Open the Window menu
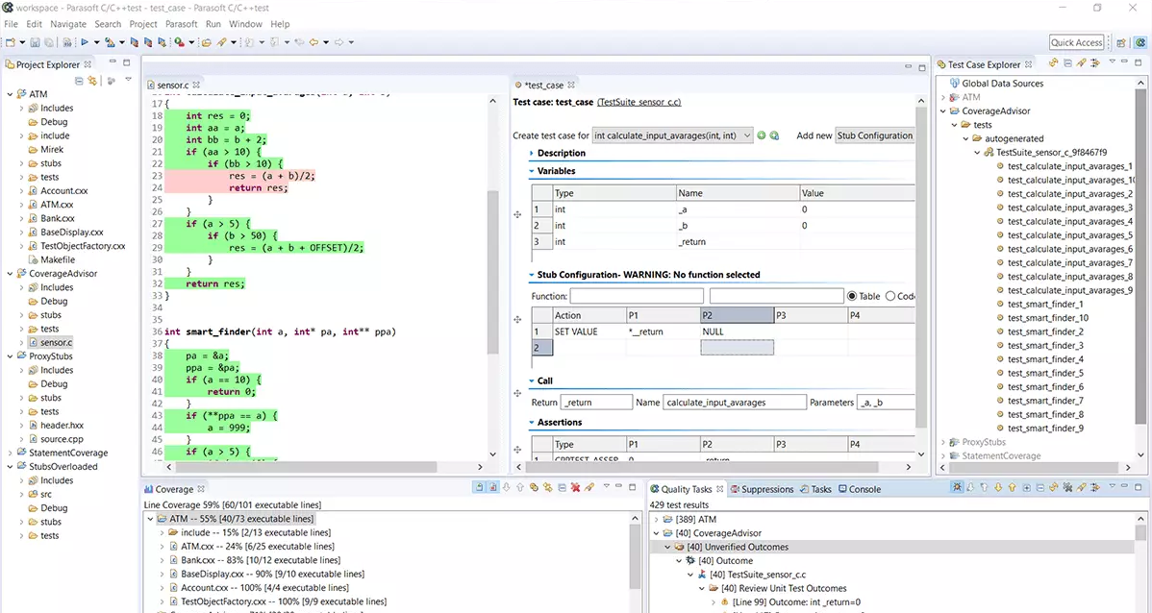The image size is (1152, 613). (x=245, y=24)
